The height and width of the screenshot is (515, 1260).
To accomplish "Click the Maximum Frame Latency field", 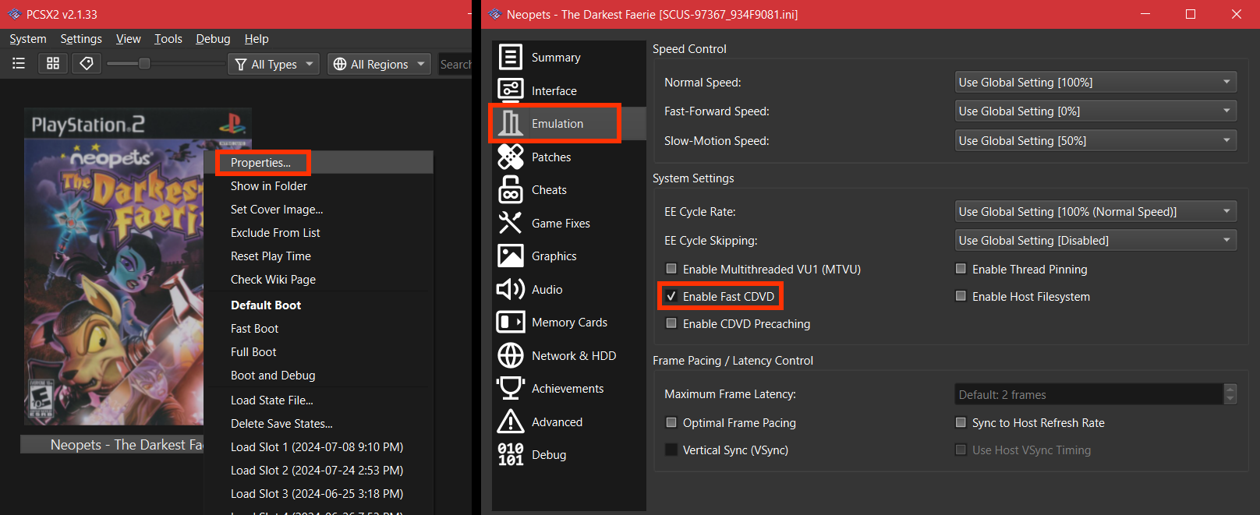I will [1089, 394].
